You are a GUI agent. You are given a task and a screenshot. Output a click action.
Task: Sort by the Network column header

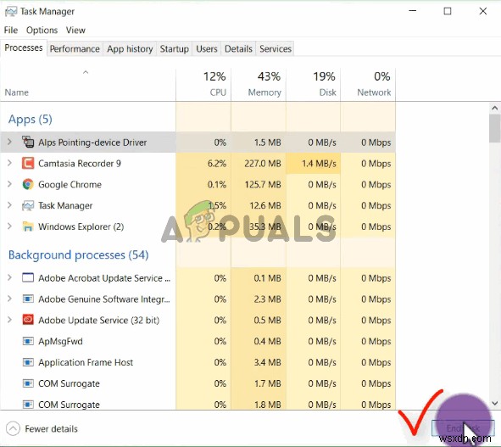pyautogui.click(x=368, y=84)
